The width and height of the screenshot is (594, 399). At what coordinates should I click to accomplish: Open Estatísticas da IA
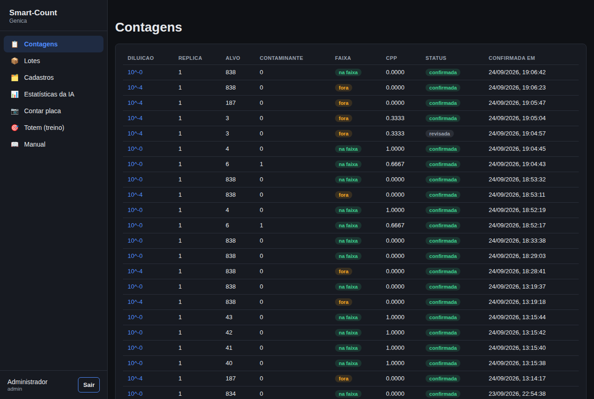coord(53,94)
